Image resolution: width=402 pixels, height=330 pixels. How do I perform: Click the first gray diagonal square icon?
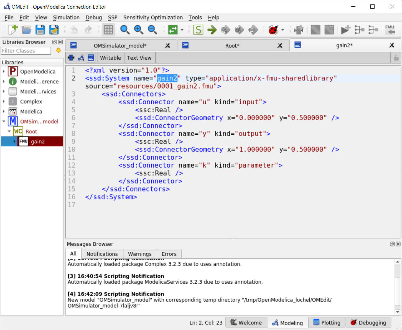316,30
